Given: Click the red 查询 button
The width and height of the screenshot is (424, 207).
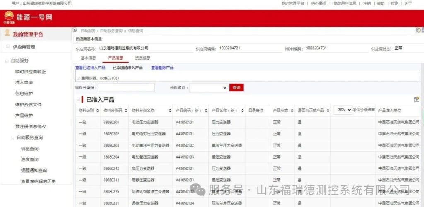Looking at the screenshot, I should [236, 87].
